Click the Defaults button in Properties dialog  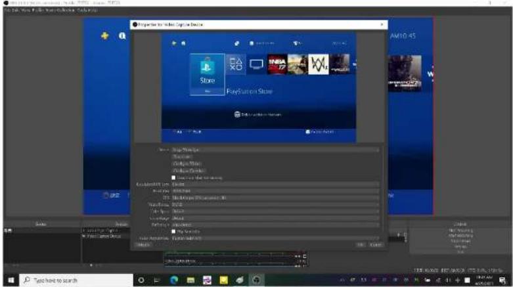(143, 245)
